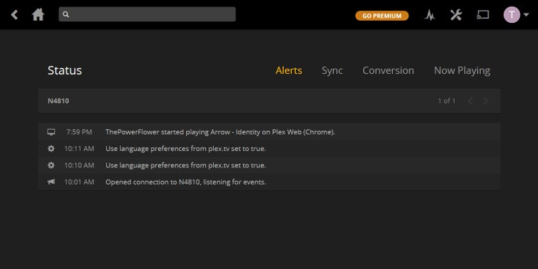Open the activity status pulse icon
Image resolution: width=538 pixels, height=269 pixels.
pyautogui.click(x=429, y=15)
